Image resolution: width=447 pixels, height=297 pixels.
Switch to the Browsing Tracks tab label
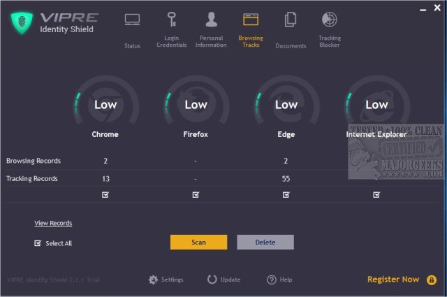(251, 42)
